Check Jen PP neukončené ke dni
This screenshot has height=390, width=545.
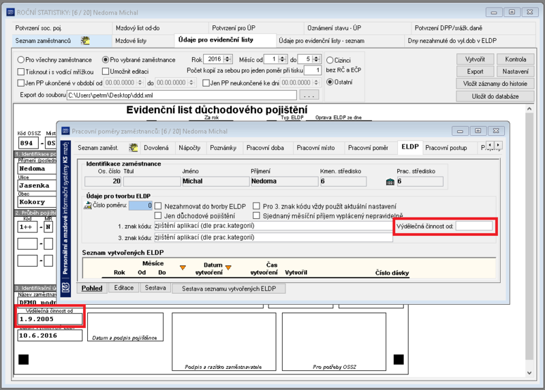click(x=206, y=82)
